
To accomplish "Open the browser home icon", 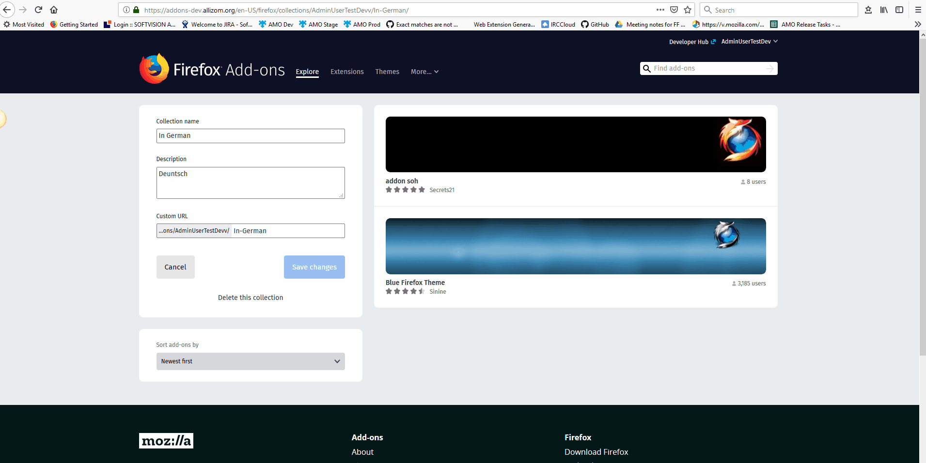I will coord(54,10).
